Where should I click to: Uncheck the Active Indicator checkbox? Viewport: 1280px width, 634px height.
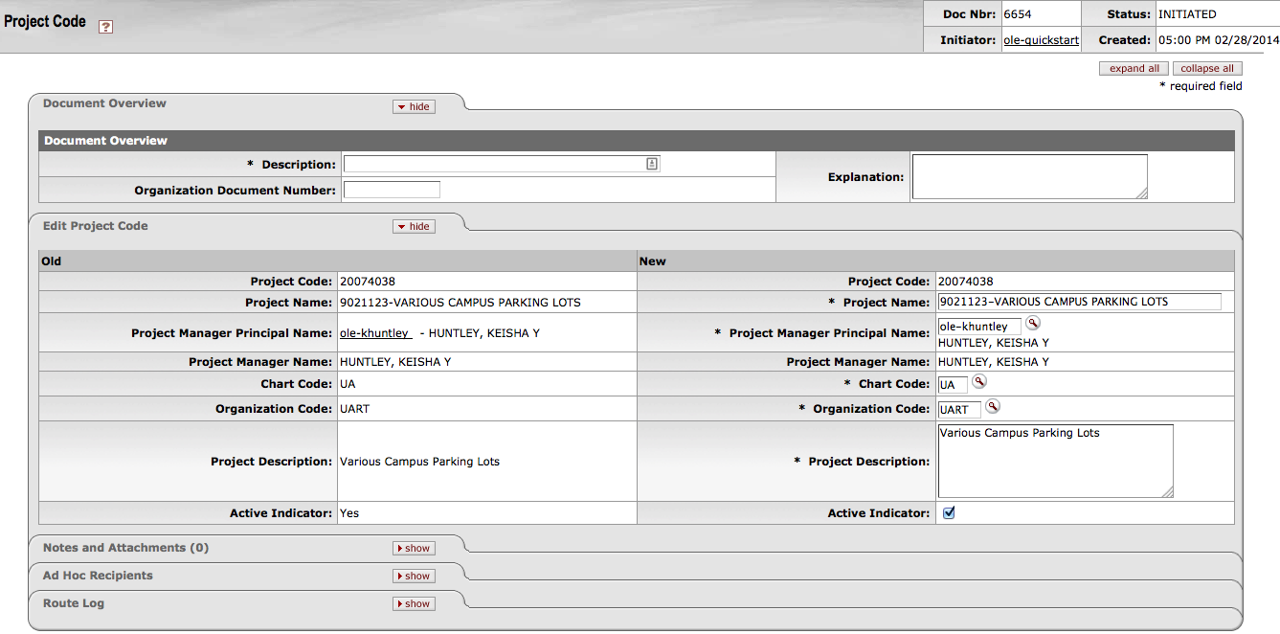point(949,512)
